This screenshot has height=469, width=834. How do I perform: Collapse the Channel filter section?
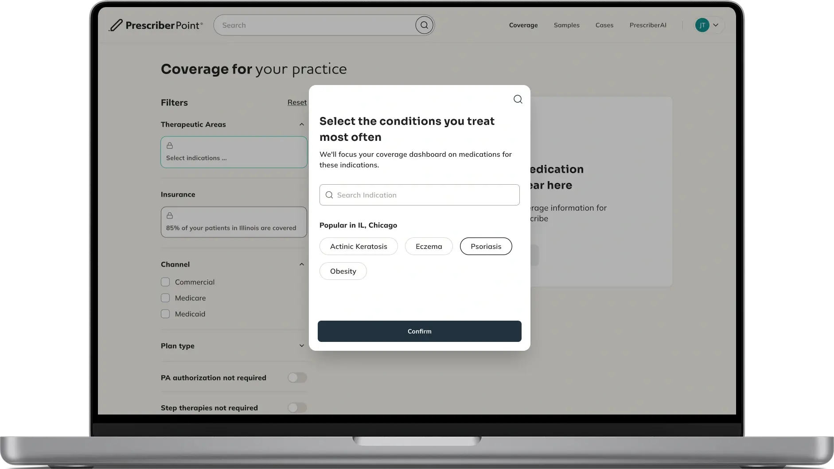[302, 264]
